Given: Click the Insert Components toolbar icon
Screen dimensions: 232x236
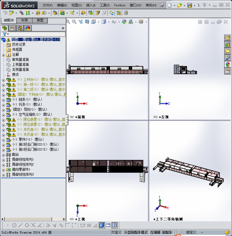Looking at the screenshot, I should [11, 13].
